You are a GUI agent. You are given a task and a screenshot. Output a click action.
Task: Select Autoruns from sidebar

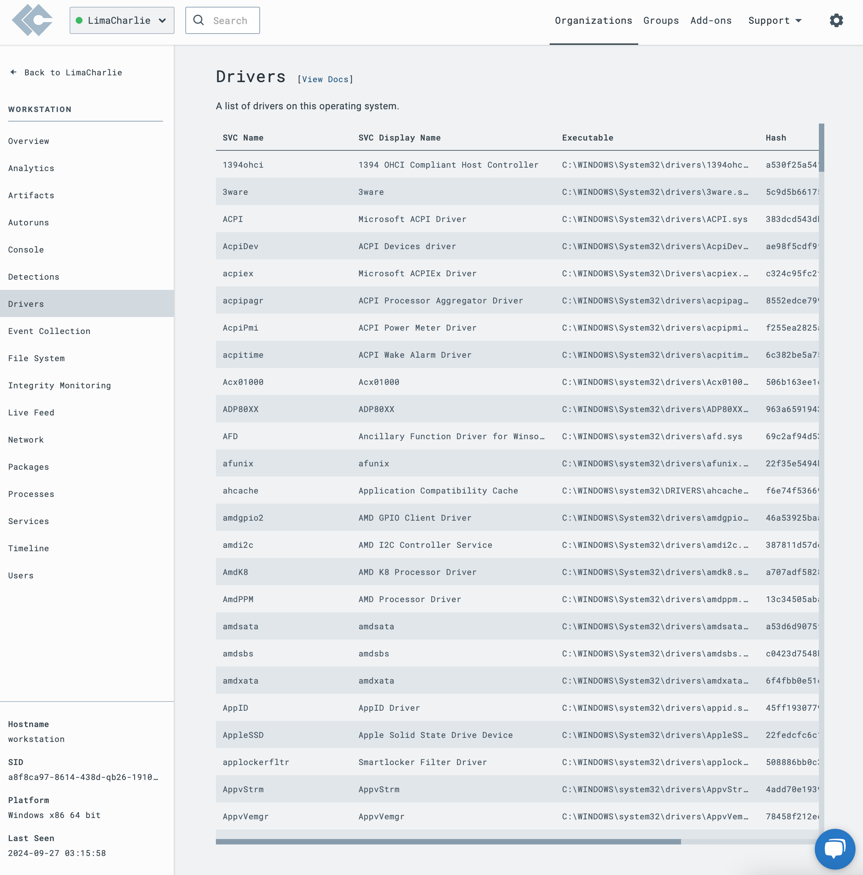pos(29,222)
